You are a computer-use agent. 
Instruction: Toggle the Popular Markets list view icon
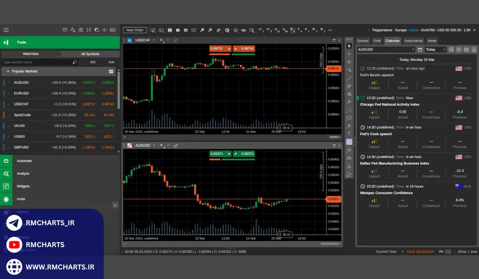pos(111,71)
